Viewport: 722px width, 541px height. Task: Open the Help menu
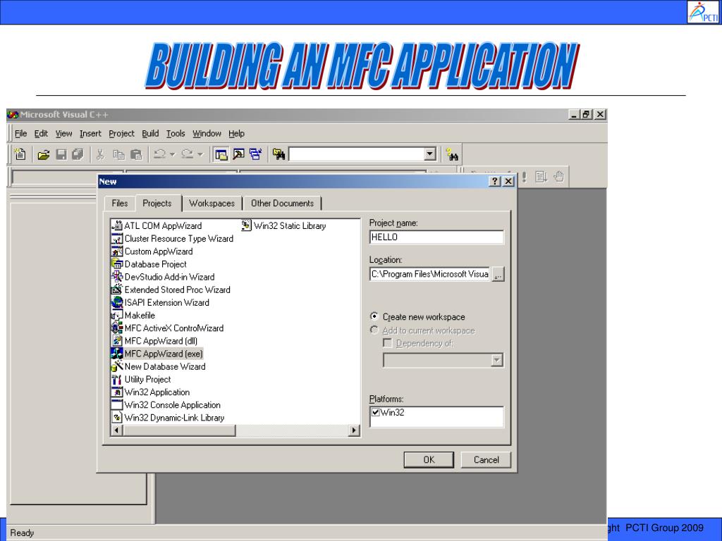[x=236, y=133]
